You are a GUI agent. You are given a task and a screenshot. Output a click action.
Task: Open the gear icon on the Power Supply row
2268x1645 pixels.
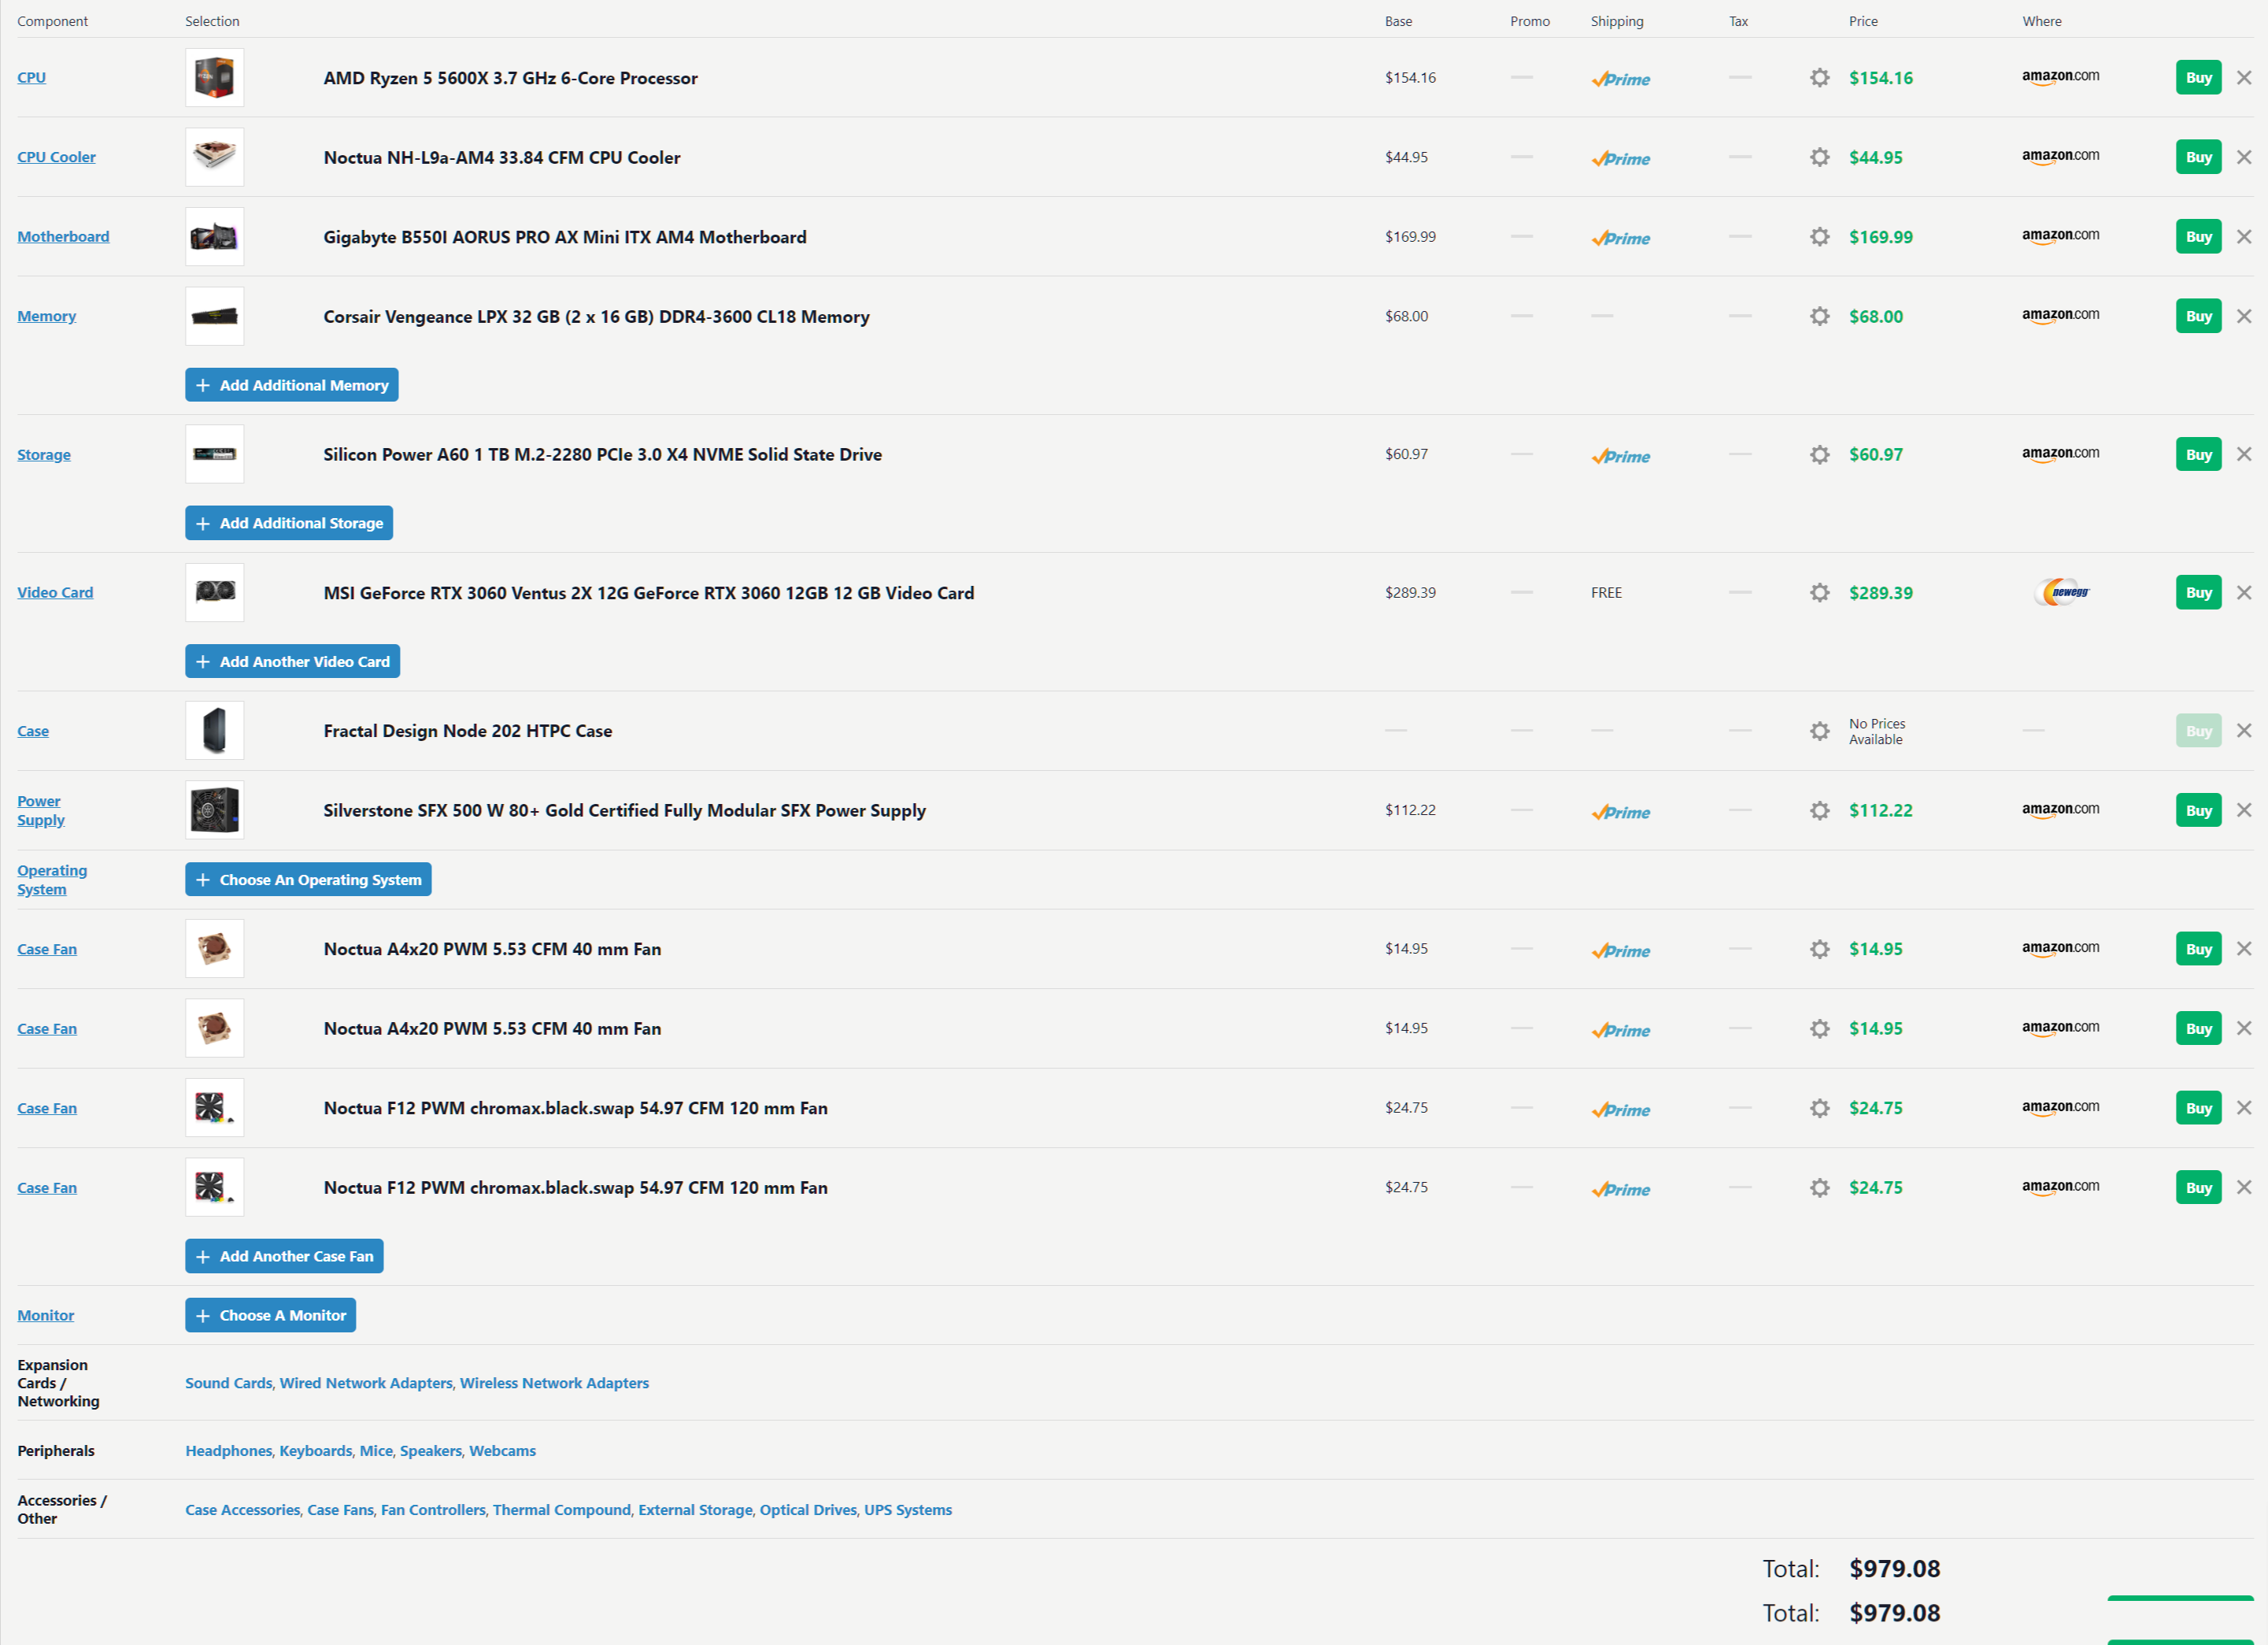[x=1820, y=810]
